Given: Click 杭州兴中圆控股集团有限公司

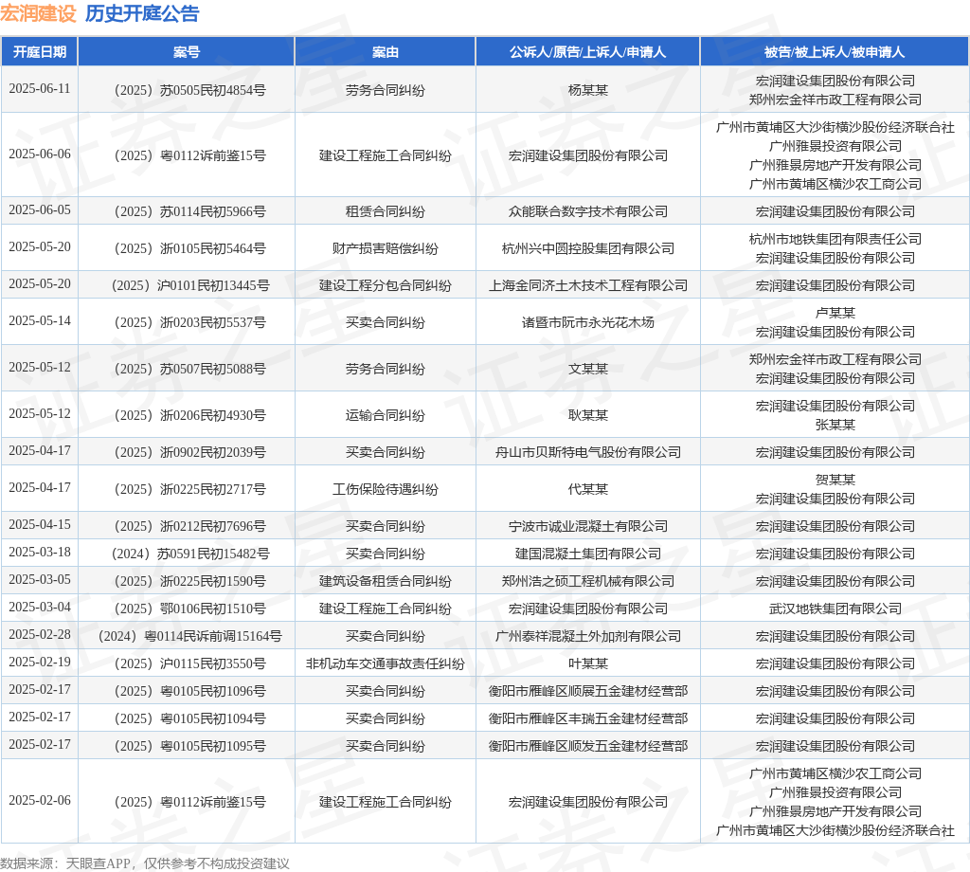Looking at the screenshot, I should (587, 248).
